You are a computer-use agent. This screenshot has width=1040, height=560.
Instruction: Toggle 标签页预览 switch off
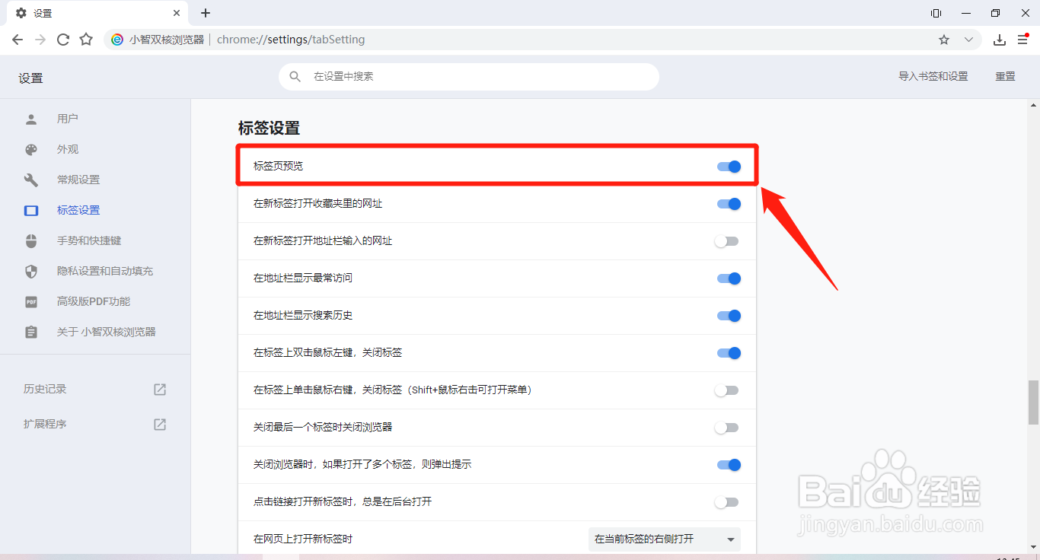point(729,167)
